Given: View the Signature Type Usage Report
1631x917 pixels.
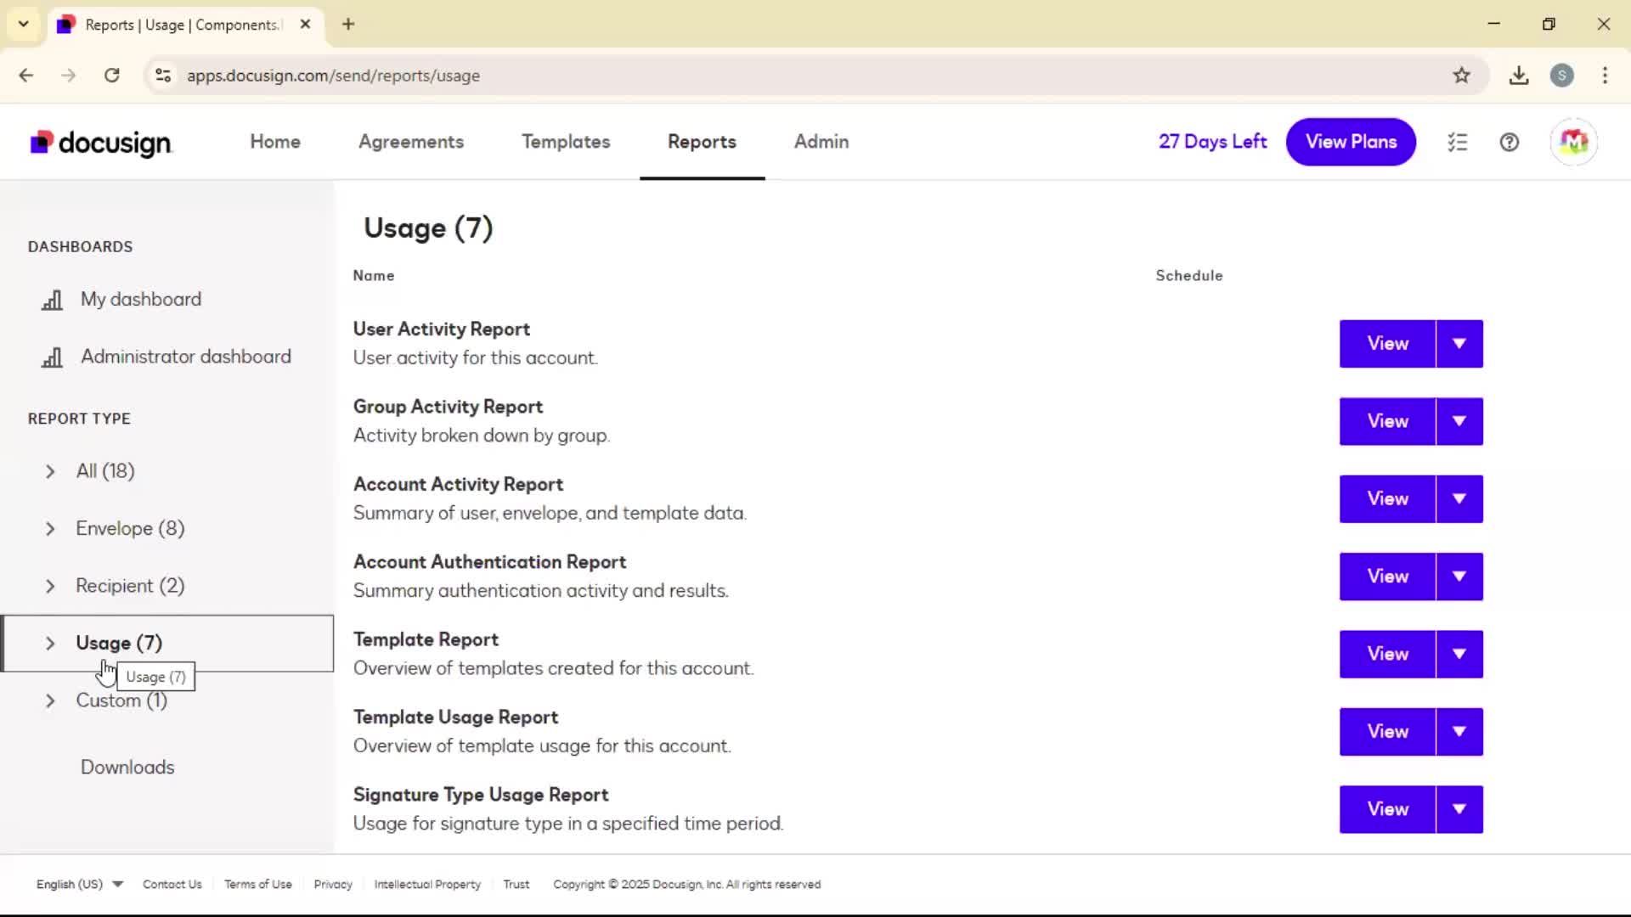Looking at the screenshot, I should (x=1387, y=809).
